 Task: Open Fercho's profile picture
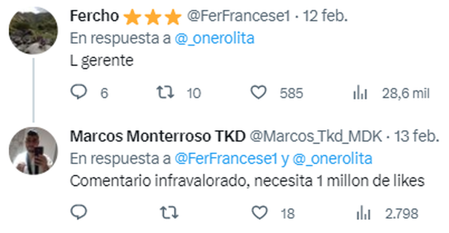(33, 30)
